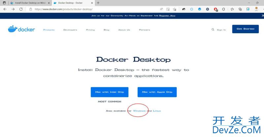Dismiss the announcement banner with X
264x137 pixels.
[x=262, y=15]
